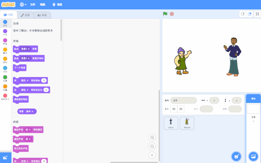Viewport: 261px width, 163px height.
Task: Open the globe language menu
Action: click(x=23, y=4)
